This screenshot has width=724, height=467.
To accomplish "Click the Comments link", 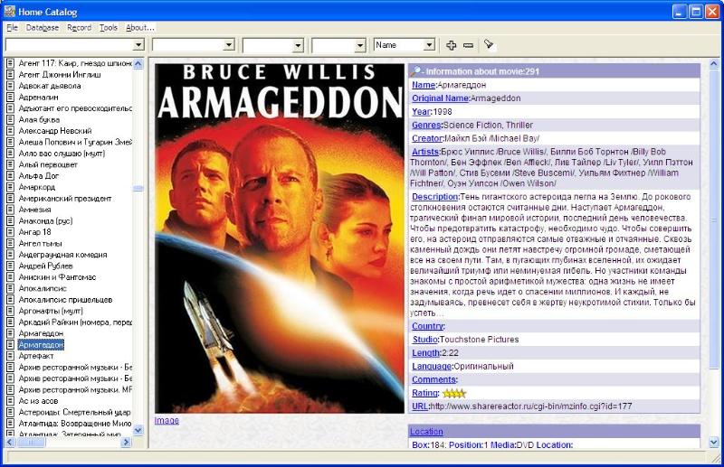I will (434, 379).
